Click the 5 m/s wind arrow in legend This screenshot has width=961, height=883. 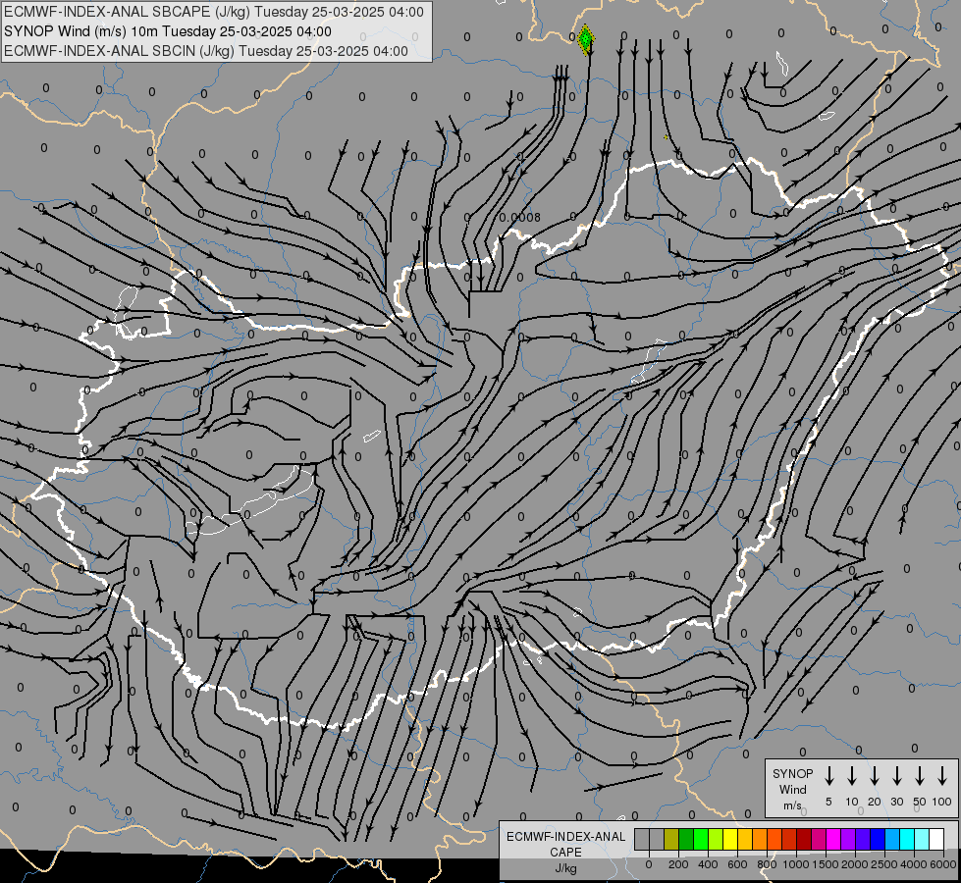tap(828, 776)
